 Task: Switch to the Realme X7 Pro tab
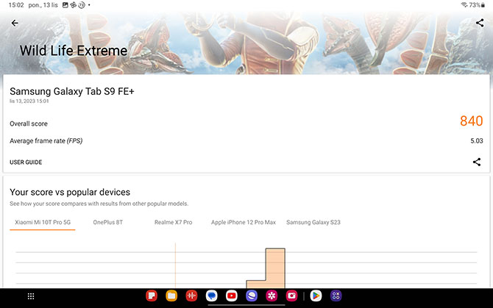173,222
